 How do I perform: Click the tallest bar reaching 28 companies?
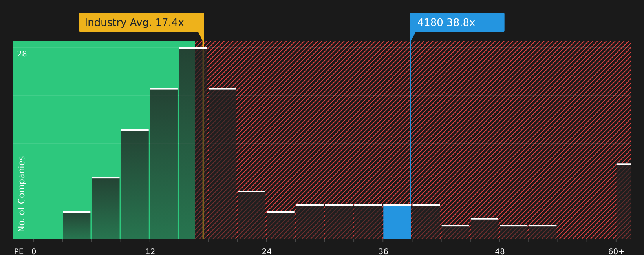click(x=193, y=143)
